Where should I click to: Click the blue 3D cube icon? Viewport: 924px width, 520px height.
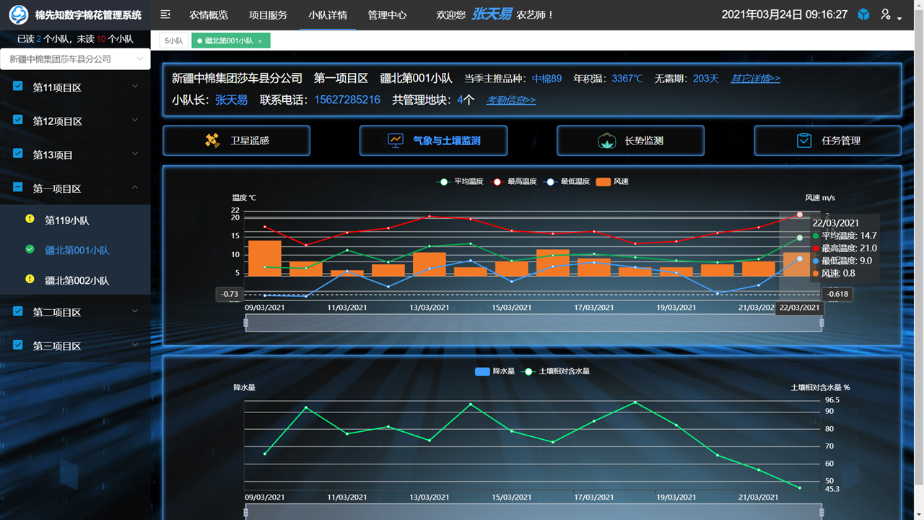863,14
